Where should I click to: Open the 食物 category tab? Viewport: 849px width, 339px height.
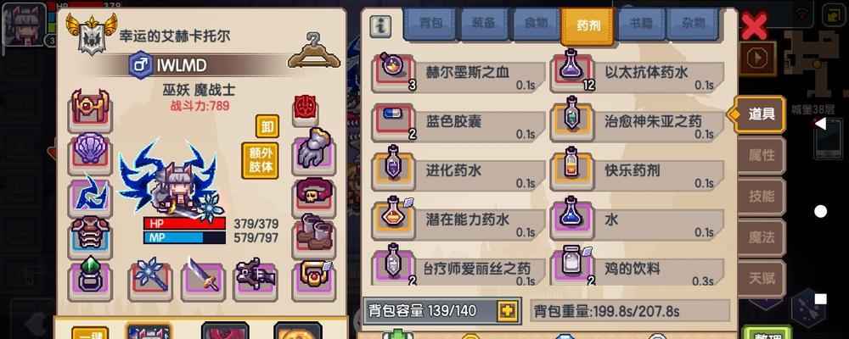click(536, 24)
